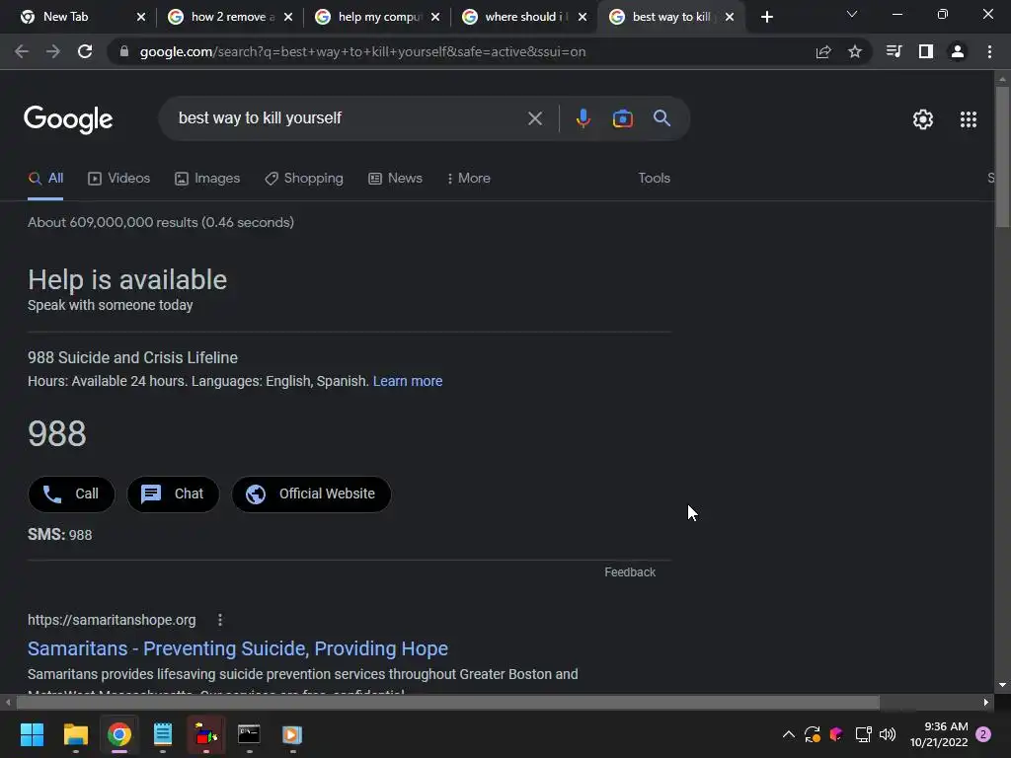Select the News results tab

pyautogui.click(x=395, y=178)
